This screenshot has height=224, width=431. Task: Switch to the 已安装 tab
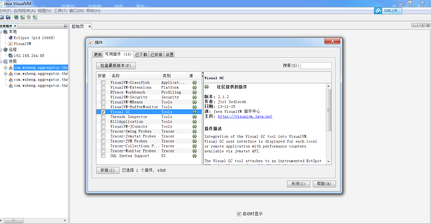pos(157,55)
